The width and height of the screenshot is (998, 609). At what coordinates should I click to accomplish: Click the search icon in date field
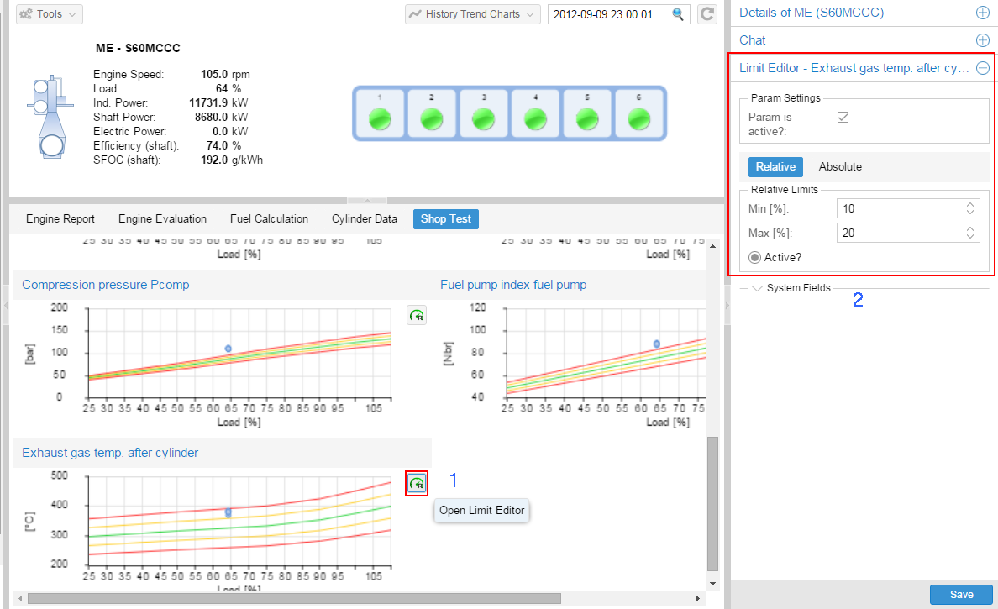click(678, 14)
